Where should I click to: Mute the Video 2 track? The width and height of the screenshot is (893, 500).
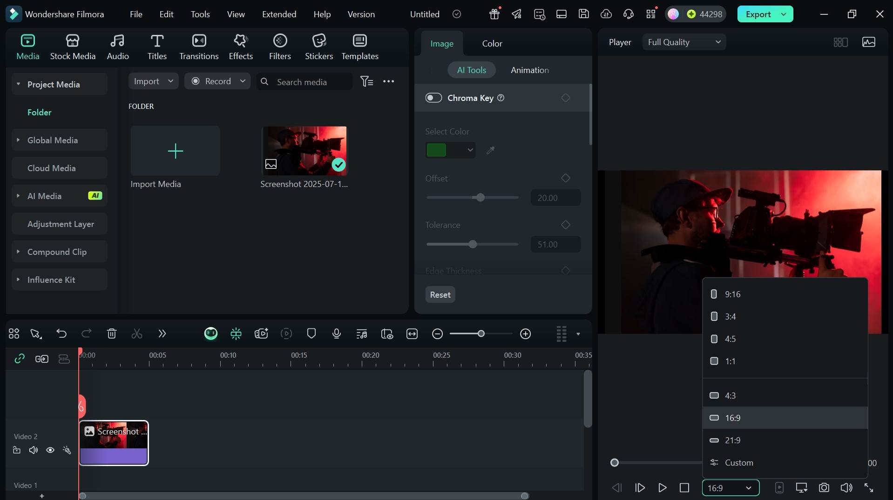[x=34, y=450]
